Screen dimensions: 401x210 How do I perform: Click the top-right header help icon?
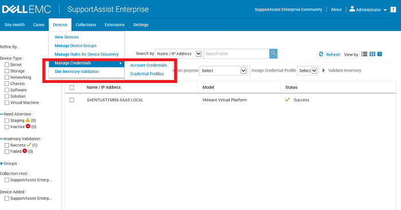click(x=394, y=10)
